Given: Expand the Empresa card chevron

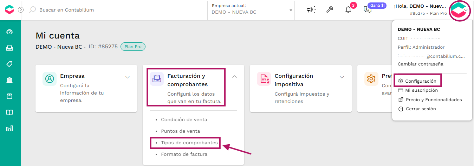Looking at the screenshot, I should (x=128, y=77).
